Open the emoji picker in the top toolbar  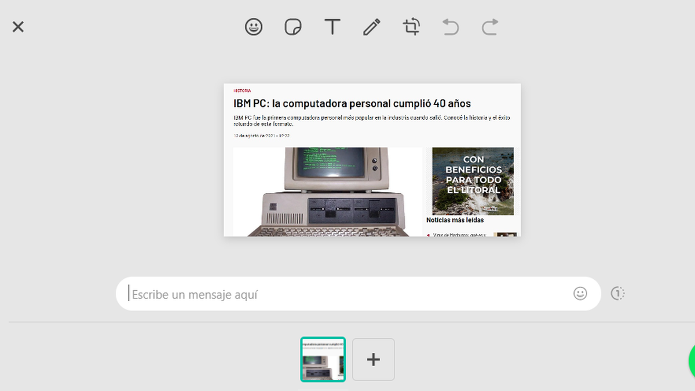click(254, 27)
